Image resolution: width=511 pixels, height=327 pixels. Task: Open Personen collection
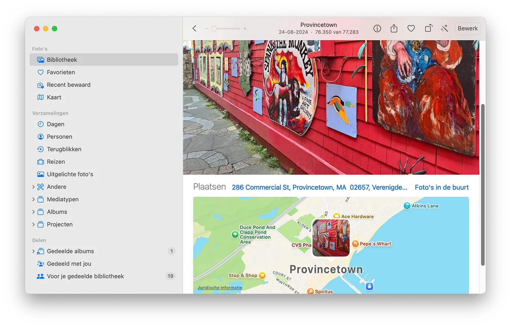tap(104, 137)
